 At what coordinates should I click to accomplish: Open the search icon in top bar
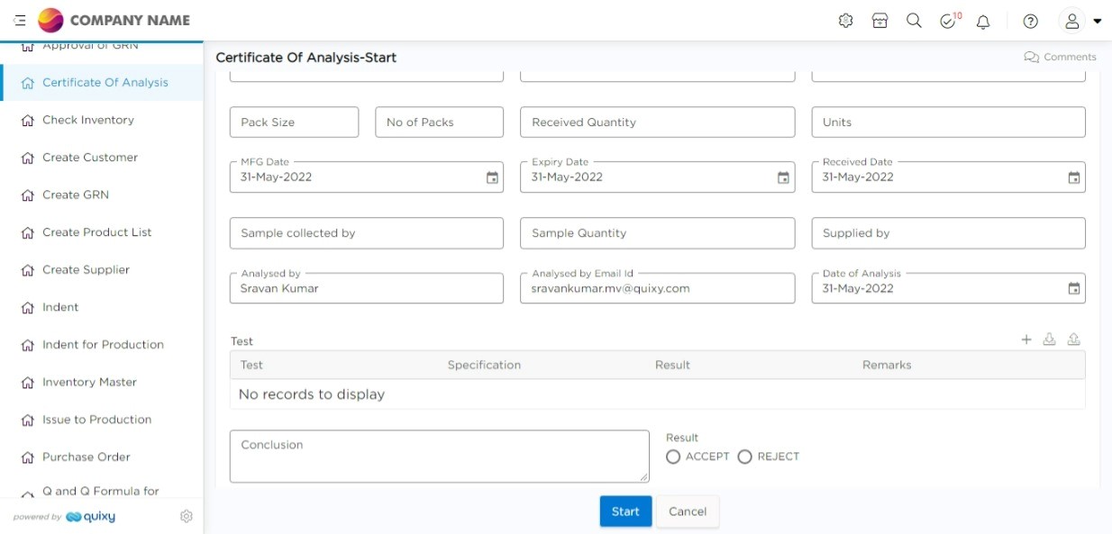click(x=914, y=21)
